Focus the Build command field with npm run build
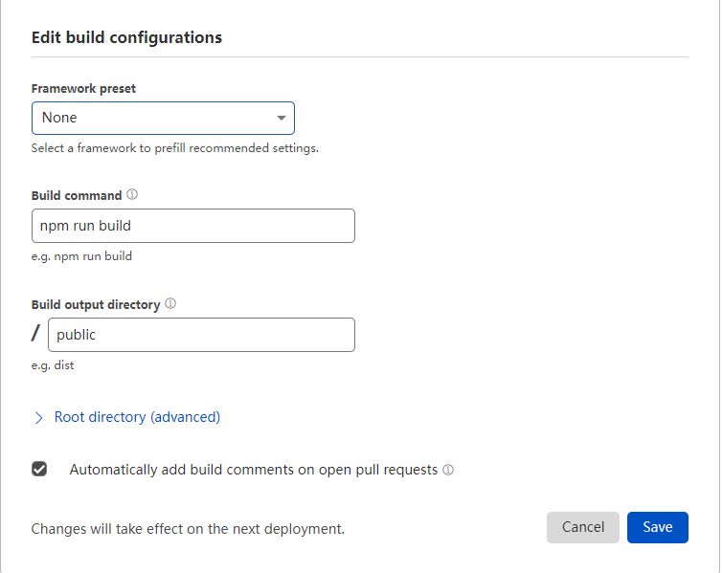 [x=193, y=226]
